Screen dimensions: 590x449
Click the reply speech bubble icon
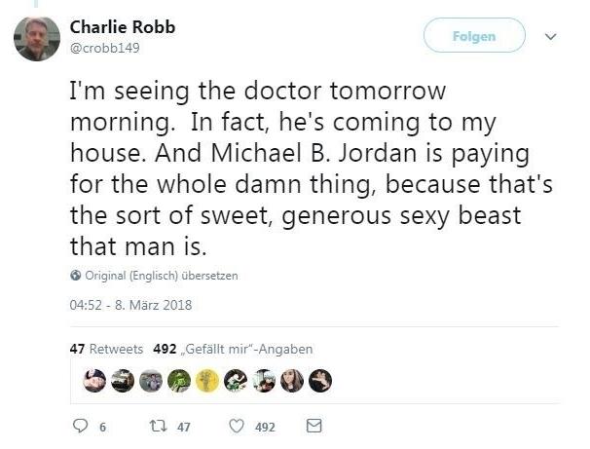pyautogui.click(x=81, y=427)
